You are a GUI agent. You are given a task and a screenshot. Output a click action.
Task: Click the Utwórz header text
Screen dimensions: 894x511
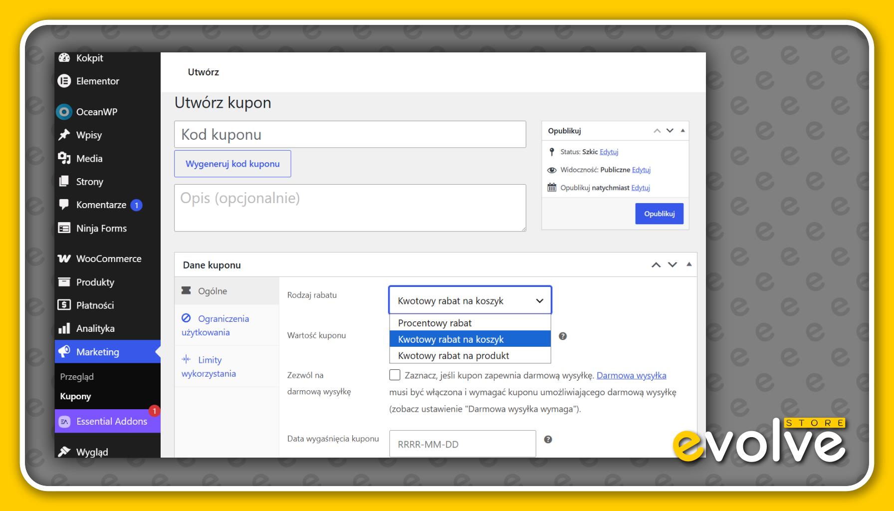click(x=204, y=72)
